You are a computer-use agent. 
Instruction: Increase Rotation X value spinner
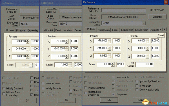[147, 40]
